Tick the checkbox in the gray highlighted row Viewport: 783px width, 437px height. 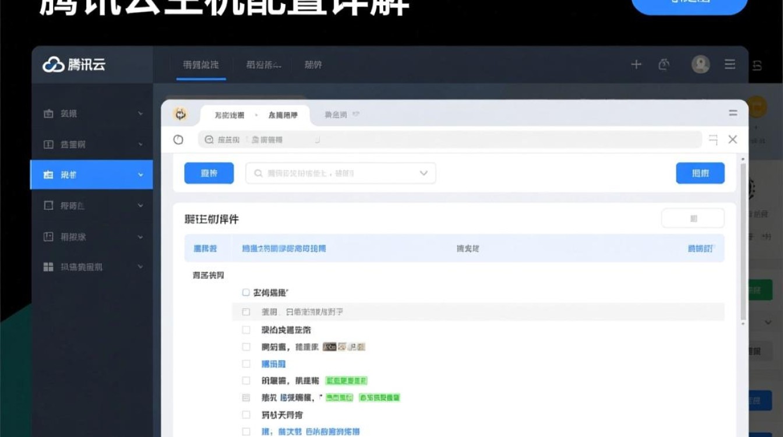pyautogui.click(x=246, y=312)
